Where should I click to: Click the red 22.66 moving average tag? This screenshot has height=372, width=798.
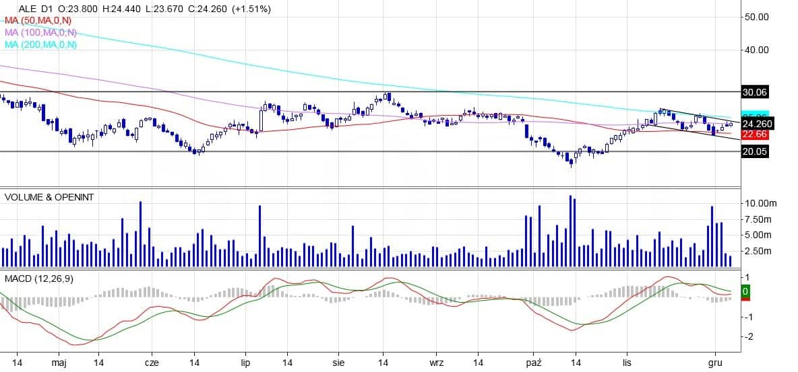755,135
